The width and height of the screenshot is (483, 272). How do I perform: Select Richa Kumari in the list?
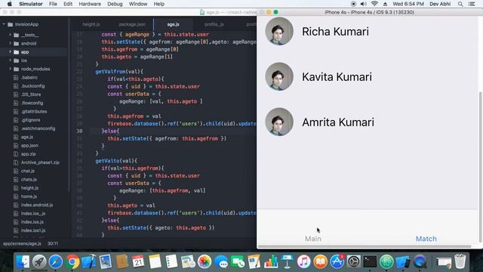point(335,32)
